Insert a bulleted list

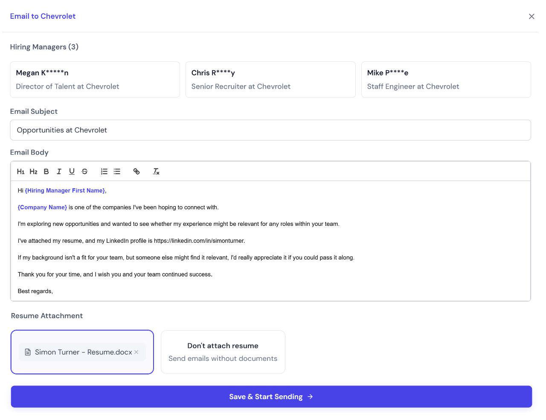click(117, 171)
